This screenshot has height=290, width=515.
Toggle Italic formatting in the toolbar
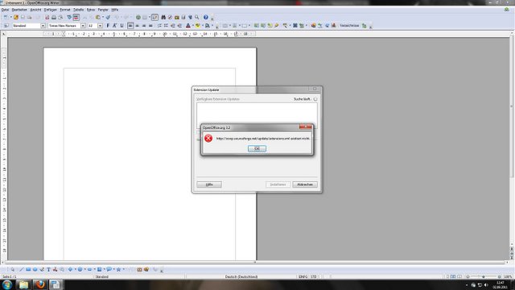pos(114,26)
